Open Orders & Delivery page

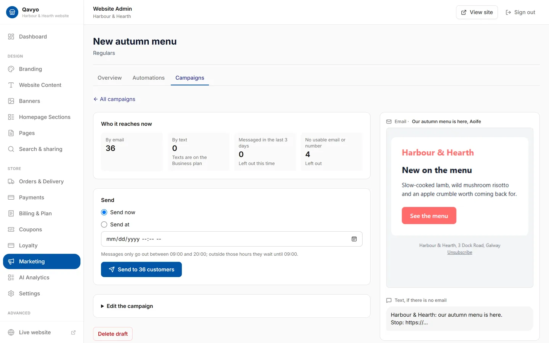(42, 181)
